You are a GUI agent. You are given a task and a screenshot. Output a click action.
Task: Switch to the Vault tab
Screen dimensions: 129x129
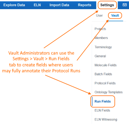[115, 15]
